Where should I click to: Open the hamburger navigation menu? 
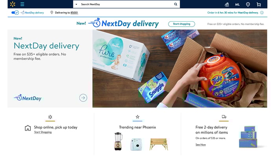[22, 4]
